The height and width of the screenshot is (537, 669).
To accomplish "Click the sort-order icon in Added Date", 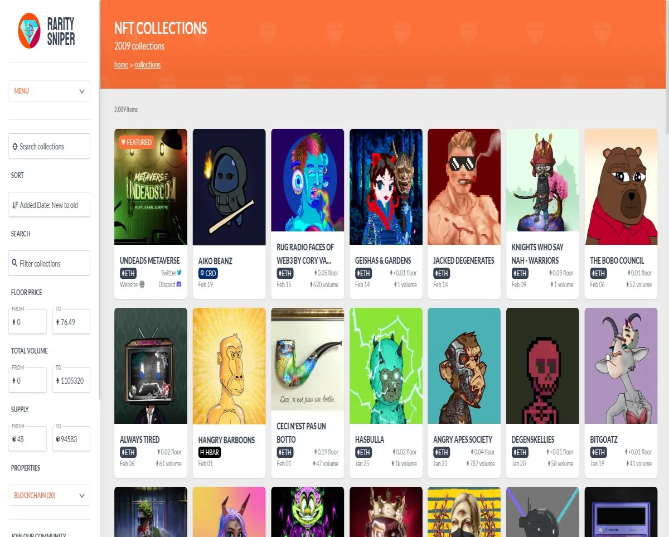I will (x=15, y=205).
